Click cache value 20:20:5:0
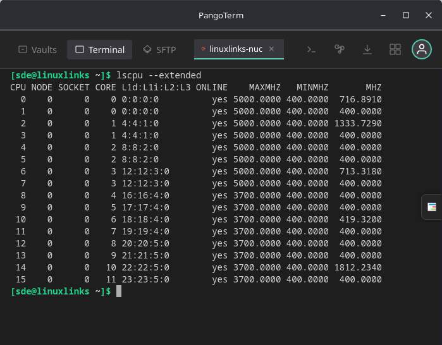442x345 pixels. [145, 244]
